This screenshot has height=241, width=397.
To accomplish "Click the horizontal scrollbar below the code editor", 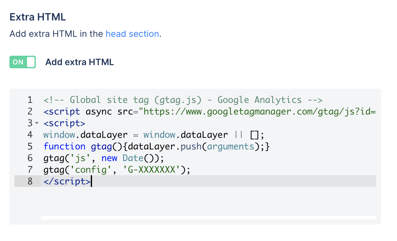I will 208,218.
